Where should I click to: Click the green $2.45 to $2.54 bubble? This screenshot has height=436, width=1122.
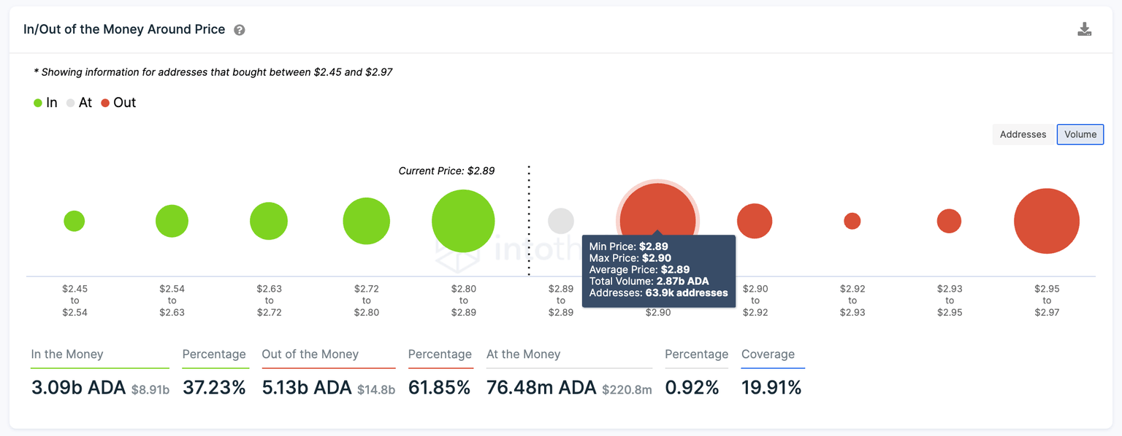coord(75,221)
